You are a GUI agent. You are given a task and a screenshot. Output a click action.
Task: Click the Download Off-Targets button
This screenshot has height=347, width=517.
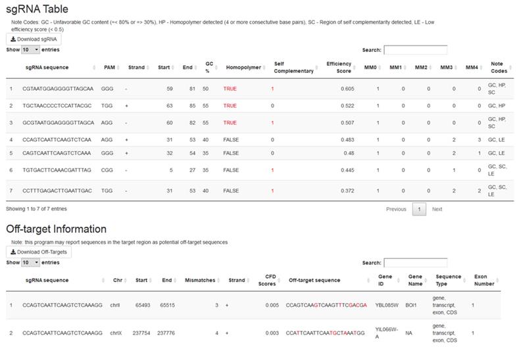[x=38, y=252]
